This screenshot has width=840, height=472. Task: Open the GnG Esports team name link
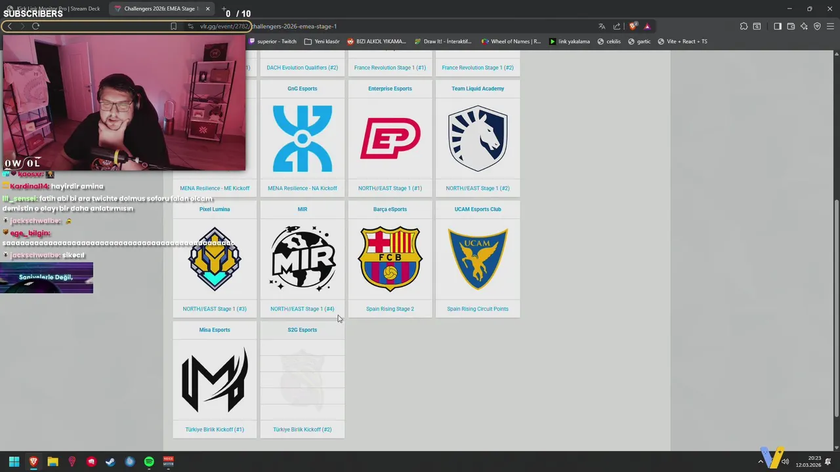303,88
